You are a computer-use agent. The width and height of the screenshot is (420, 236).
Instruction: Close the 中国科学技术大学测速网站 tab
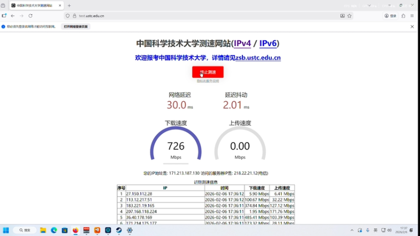[x=60, y=5]
